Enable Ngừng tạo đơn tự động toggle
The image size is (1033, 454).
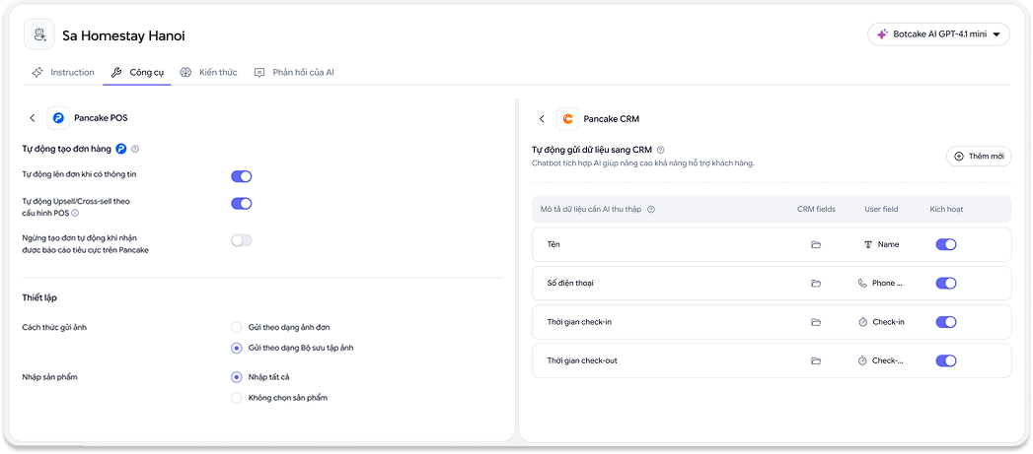(241, 241)
